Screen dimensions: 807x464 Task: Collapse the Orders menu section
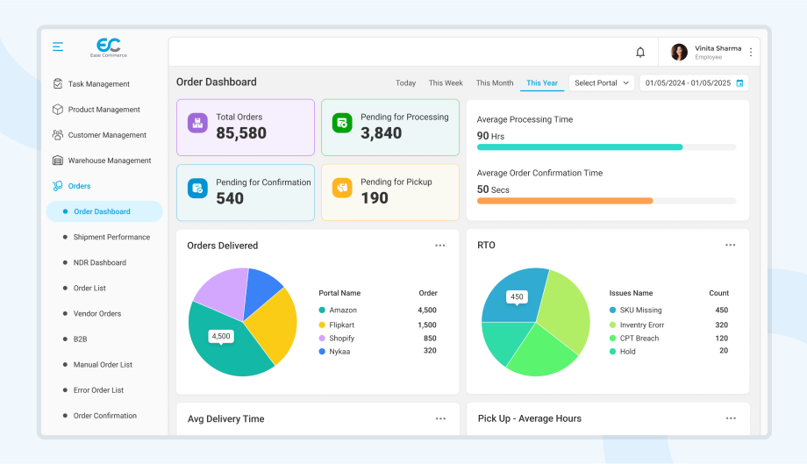79,186
